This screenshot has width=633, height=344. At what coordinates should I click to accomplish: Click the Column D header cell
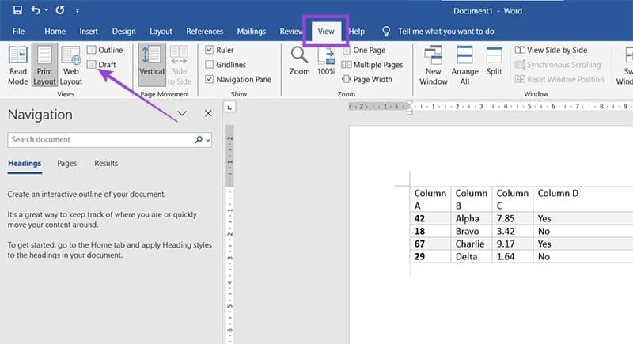583,199
